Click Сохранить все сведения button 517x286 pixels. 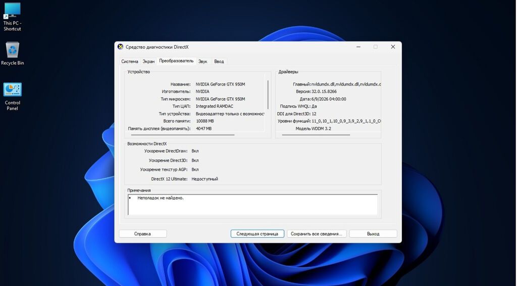click(x=317, y=234)
